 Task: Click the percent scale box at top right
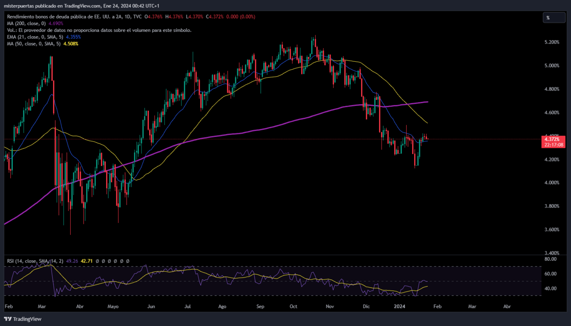[x=554, y=18]
